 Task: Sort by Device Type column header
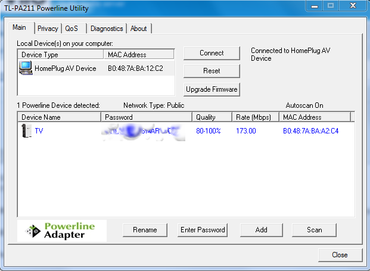tap(61, 54)
